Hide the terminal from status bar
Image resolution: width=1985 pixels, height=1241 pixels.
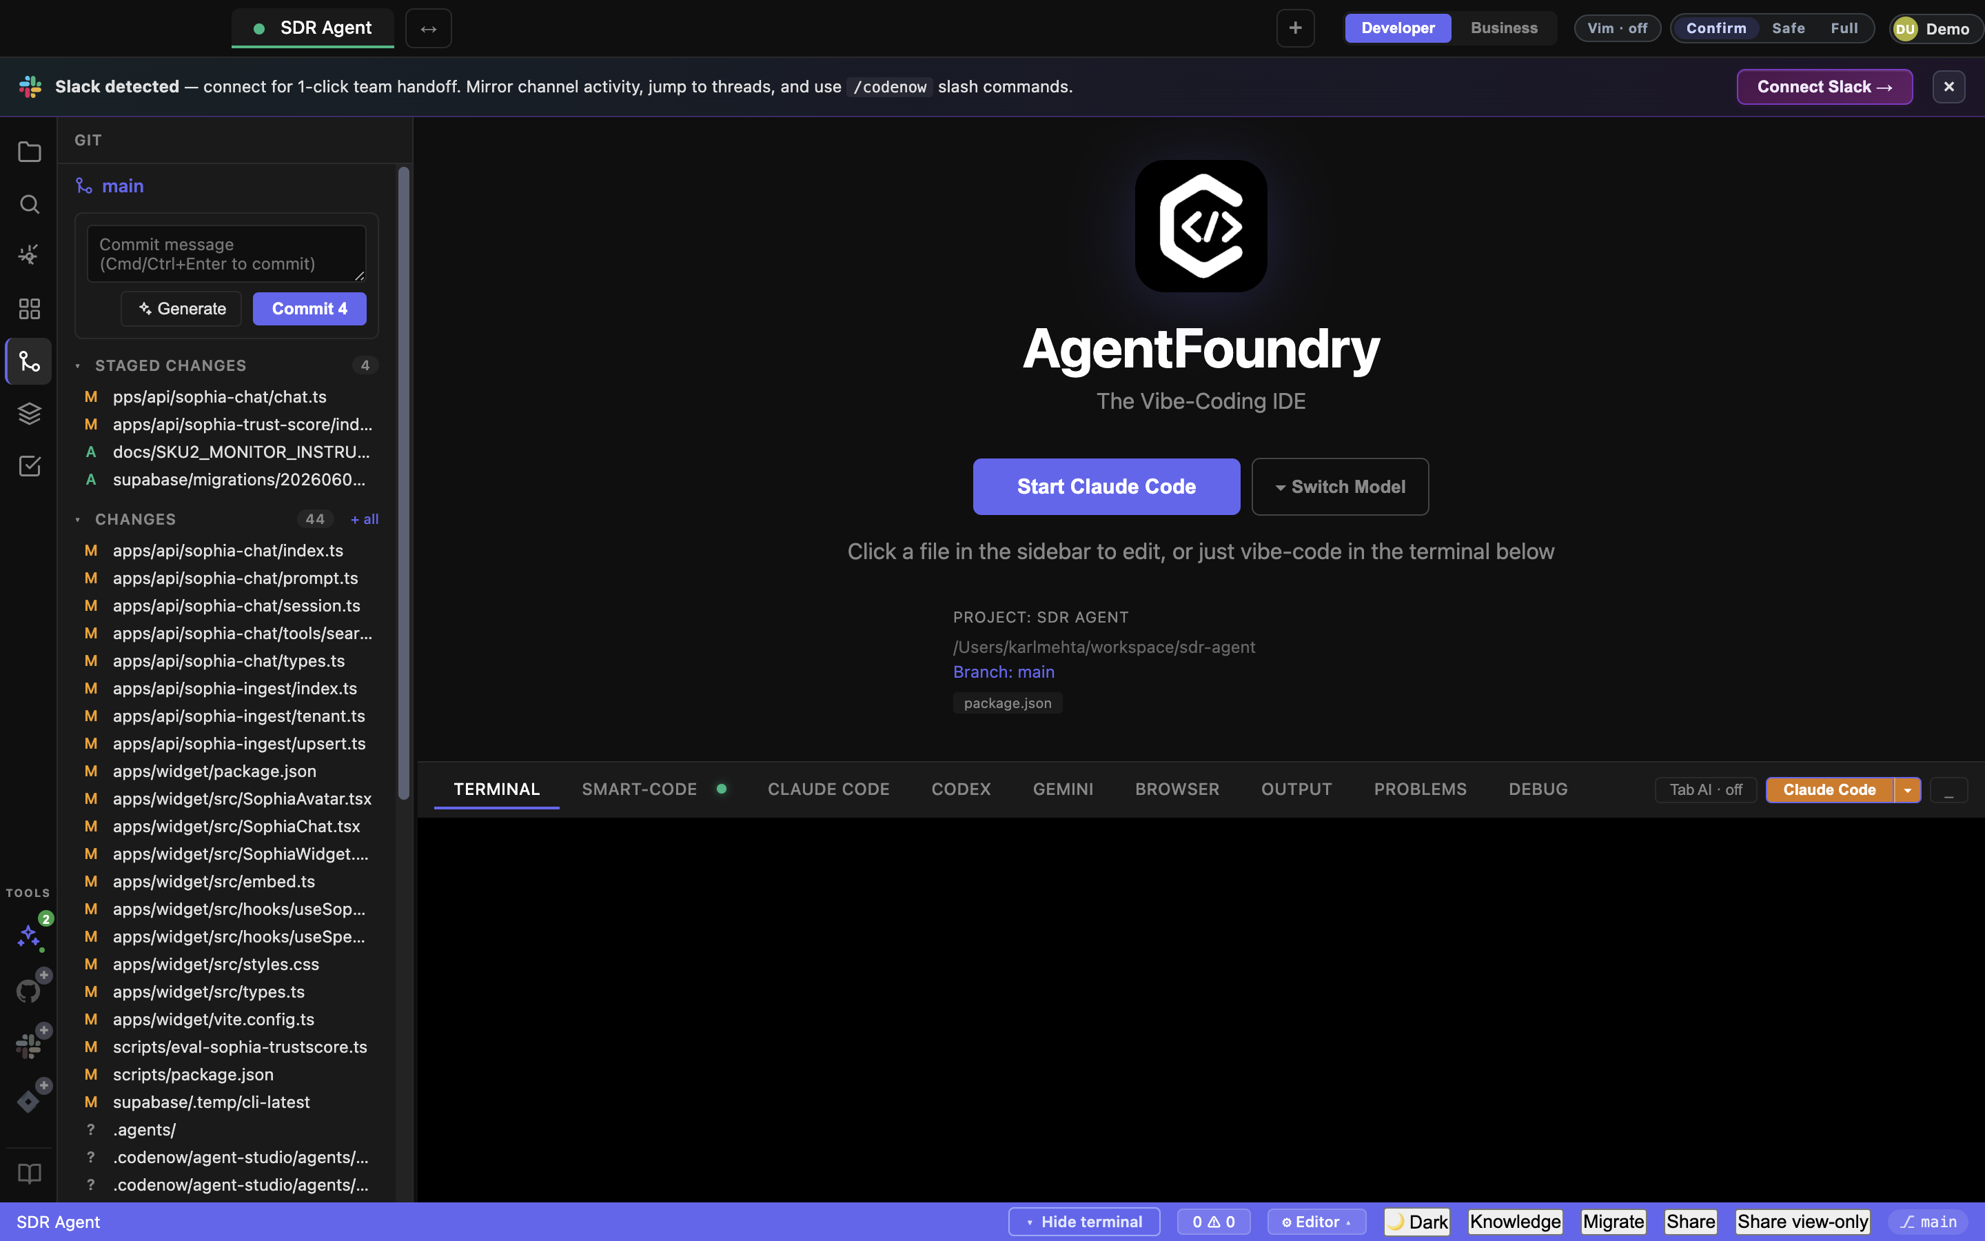pyautogui.click(x=1083, y=1222)
